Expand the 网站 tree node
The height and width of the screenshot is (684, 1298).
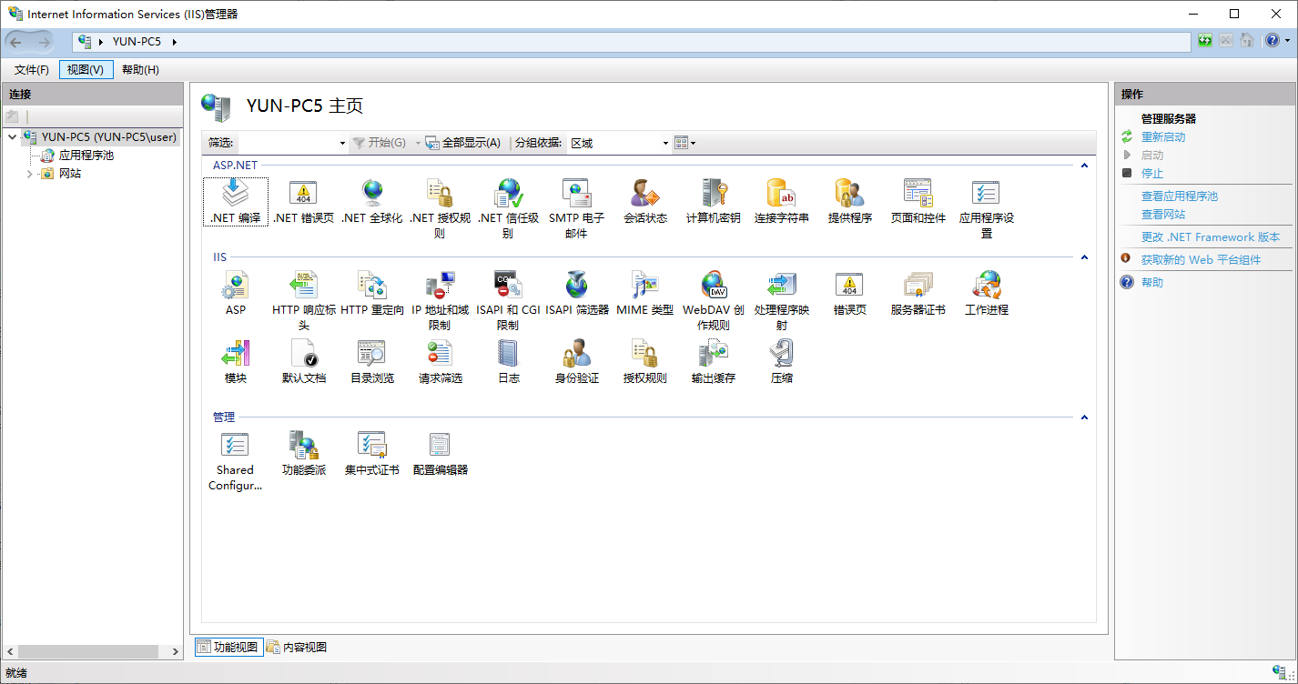pyautogui.click(x=28, y=174)
